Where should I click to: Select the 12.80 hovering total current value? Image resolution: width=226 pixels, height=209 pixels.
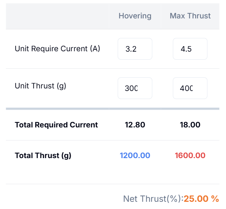(x=135, y=125)
